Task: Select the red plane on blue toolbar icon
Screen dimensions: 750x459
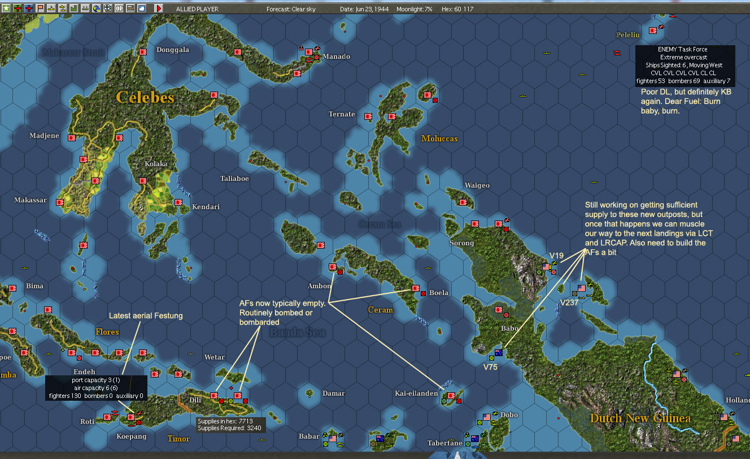Action: (x=29, y=8)
